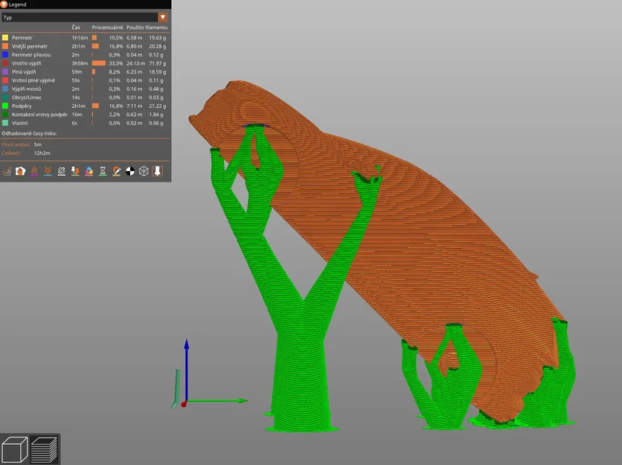
Task: Toggle the wipe moves icon
Action: (x=20, y=170)
